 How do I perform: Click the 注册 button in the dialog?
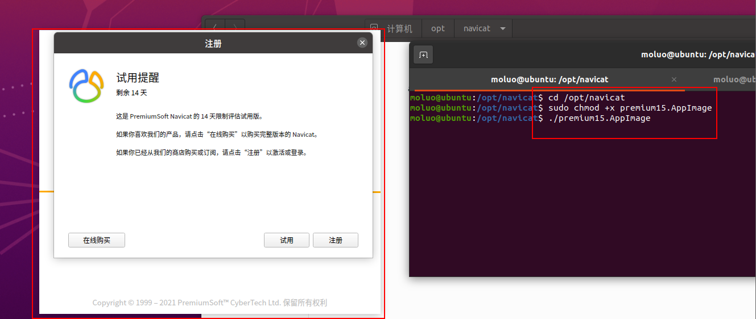click(x=336, y=240)
